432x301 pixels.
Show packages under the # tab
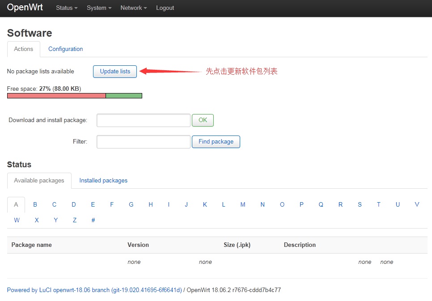93,220
